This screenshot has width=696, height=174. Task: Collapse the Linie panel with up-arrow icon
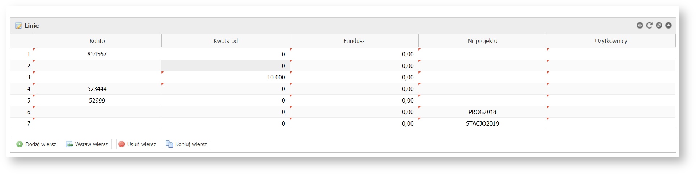click(x=668, y=25)
